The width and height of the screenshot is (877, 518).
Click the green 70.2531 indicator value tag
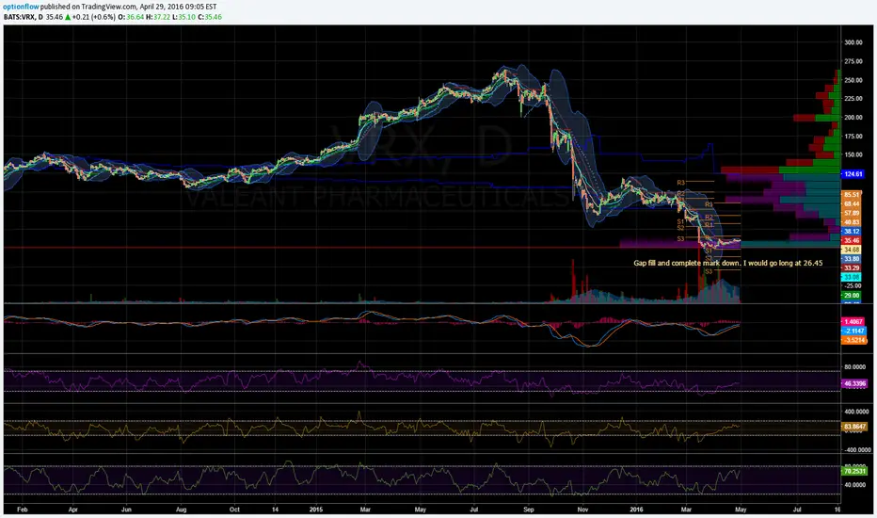[854, 472]
